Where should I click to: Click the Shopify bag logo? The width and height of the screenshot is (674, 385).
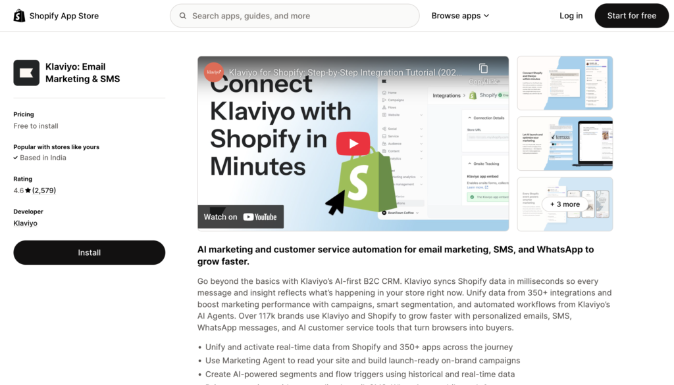pyautogui.click(x=20, y=16)
